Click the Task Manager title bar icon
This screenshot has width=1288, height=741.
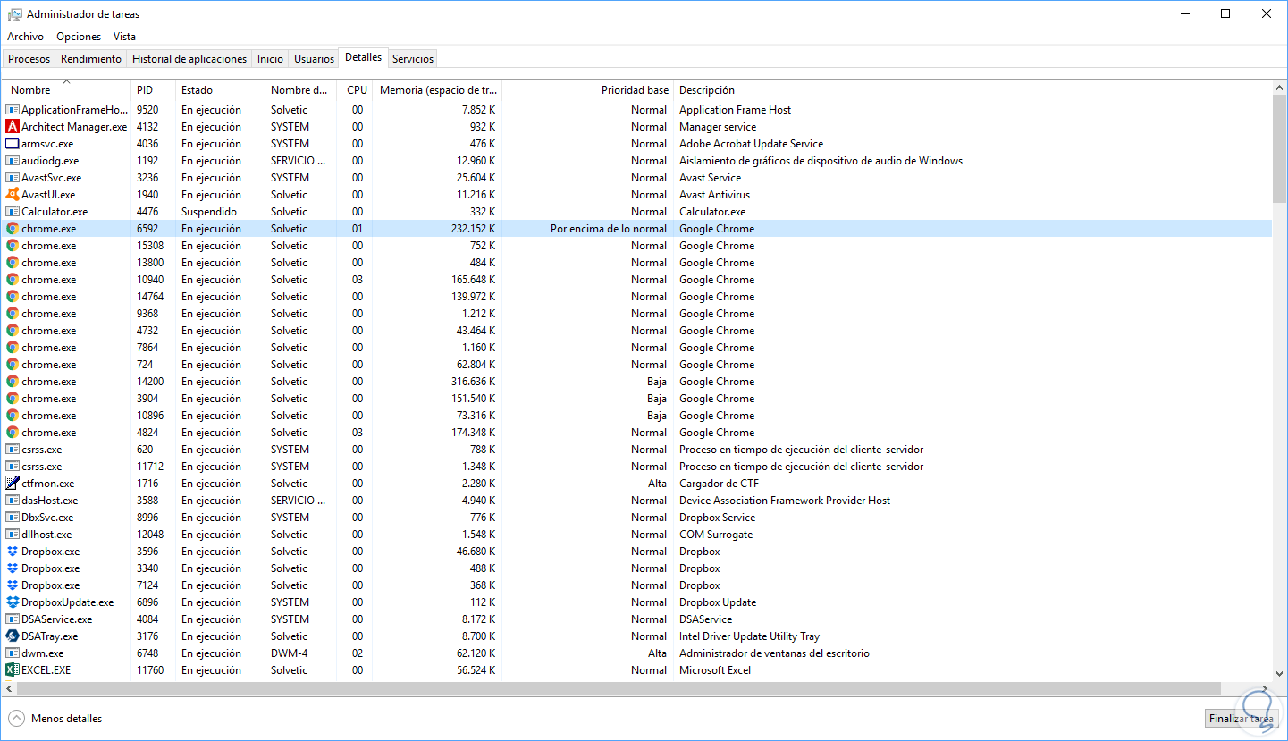[15, 14]
